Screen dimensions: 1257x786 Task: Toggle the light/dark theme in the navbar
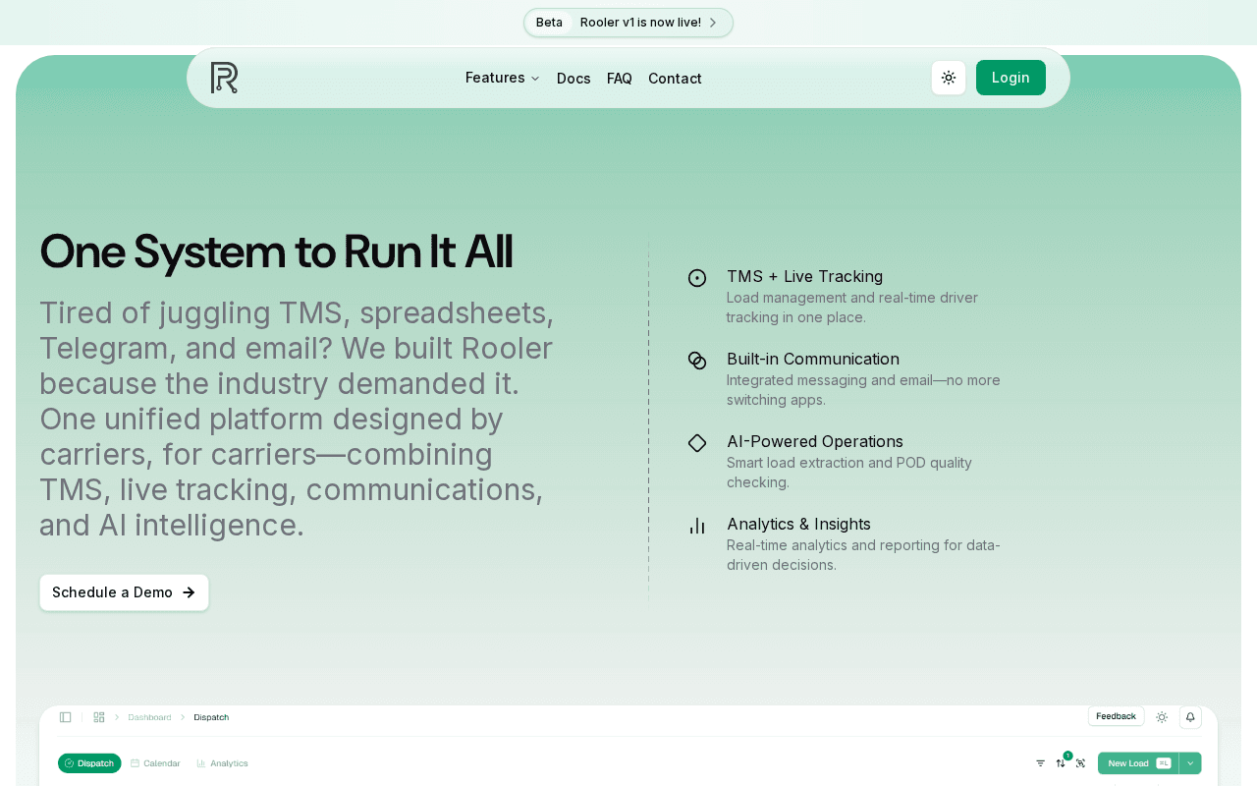point(949,78)
